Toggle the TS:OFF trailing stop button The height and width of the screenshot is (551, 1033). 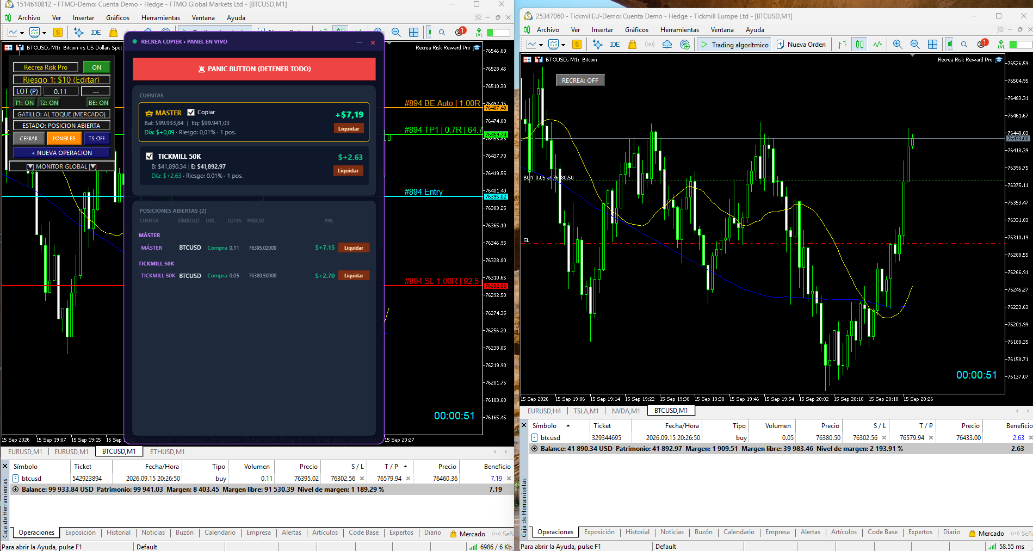point(97,139)
